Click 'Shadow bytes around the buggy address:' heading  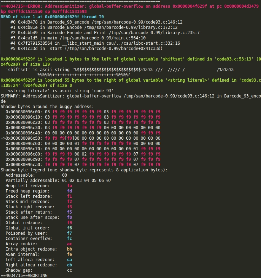[47, 107]
